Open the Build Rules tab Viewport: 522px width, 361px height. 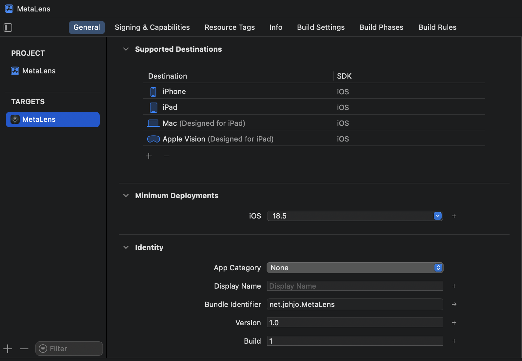coord(437,28)
